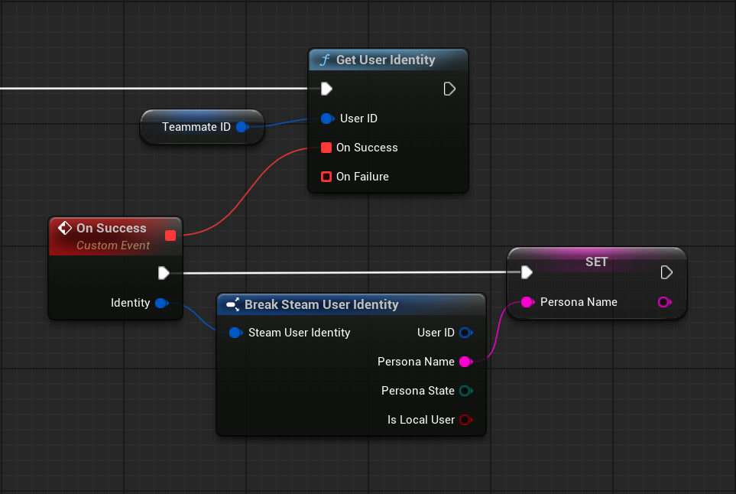The height and width of the screenshot is (494, 736).
Task: Click the Is Local User output pin
Action: (465, 420)
